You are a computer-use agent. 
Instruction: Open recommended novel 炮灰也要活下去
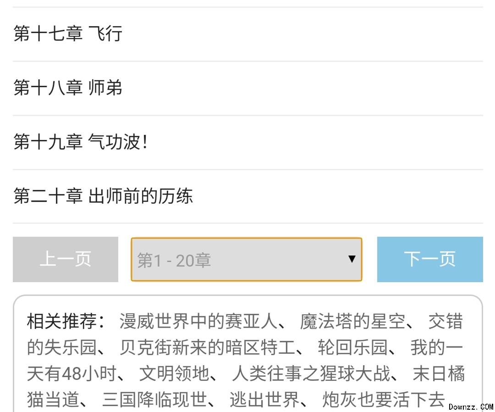tap(383, 400)
